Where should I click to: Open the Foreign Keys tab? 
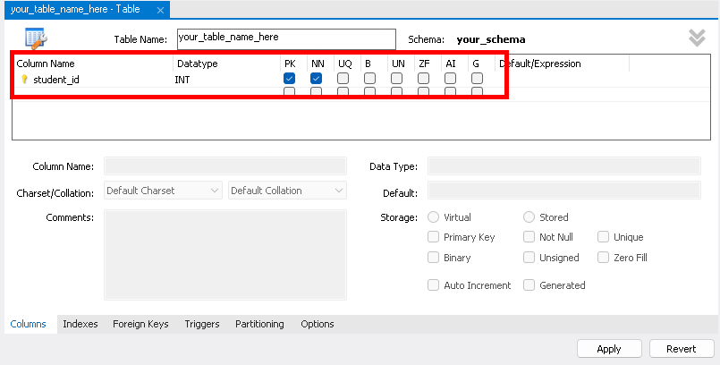[140, 324]
